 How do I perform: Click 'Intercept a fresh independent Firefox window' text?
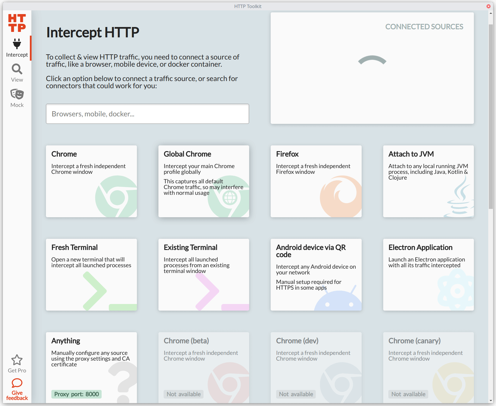click(x=313, y=169)
